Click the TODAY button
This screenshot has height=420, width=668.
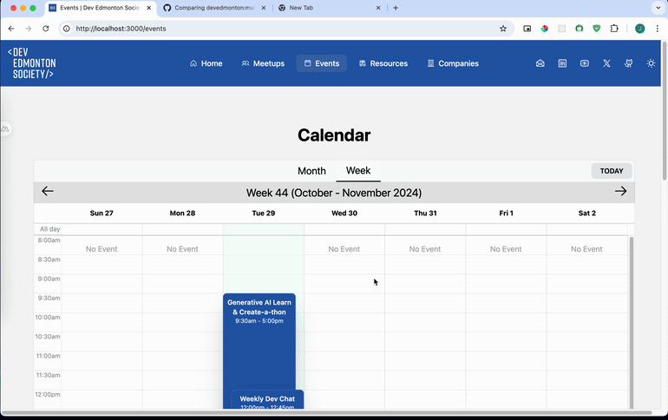click(x=612, y=171)
